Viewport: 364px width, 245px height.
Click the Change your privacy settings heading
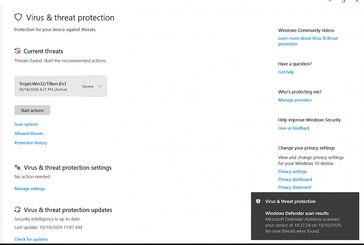(306, 148)
